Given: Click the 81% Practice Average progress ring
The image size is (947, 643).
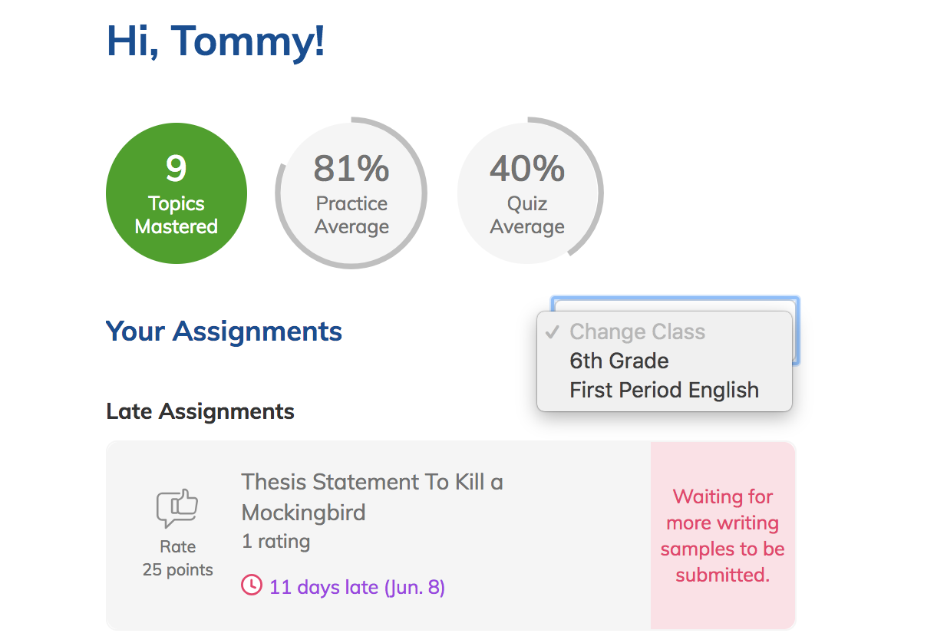Looking at the screenshot, I should point(351,193).
